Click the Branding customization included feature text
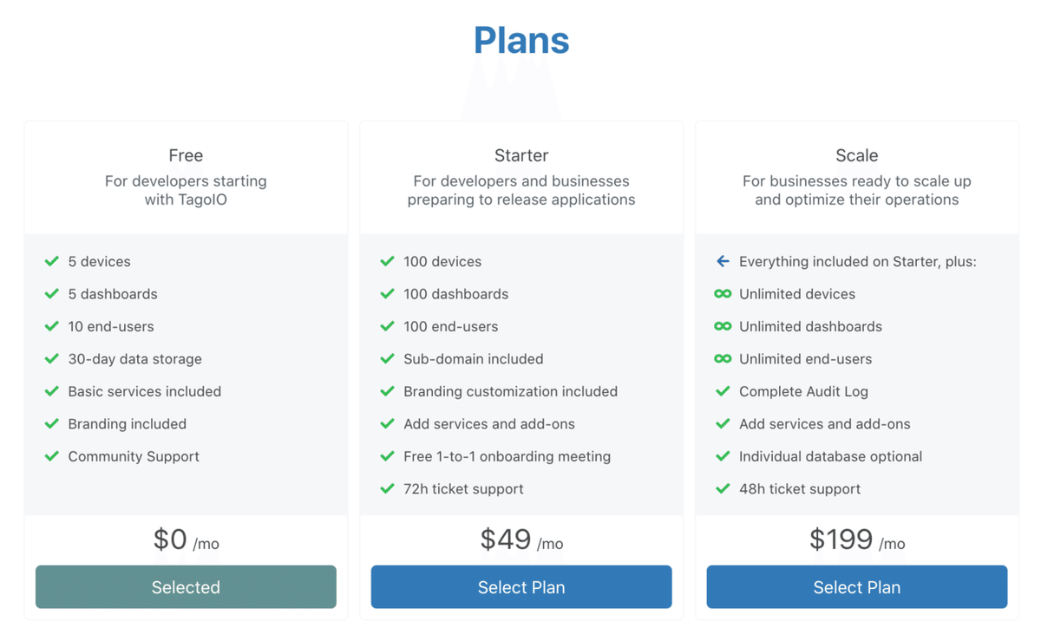This screenshot has height=641, width=1041. 510,391
